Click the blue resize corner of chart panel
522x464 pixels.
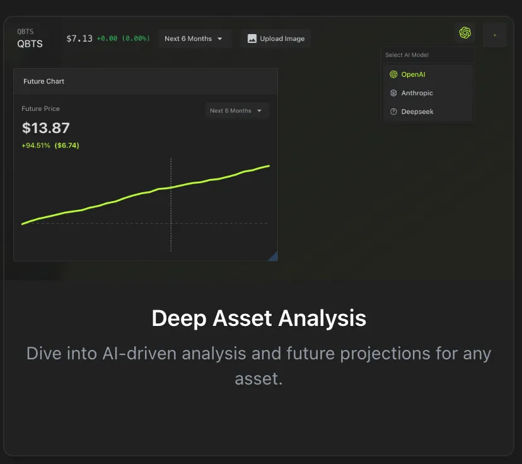click(x=274, y=257)
